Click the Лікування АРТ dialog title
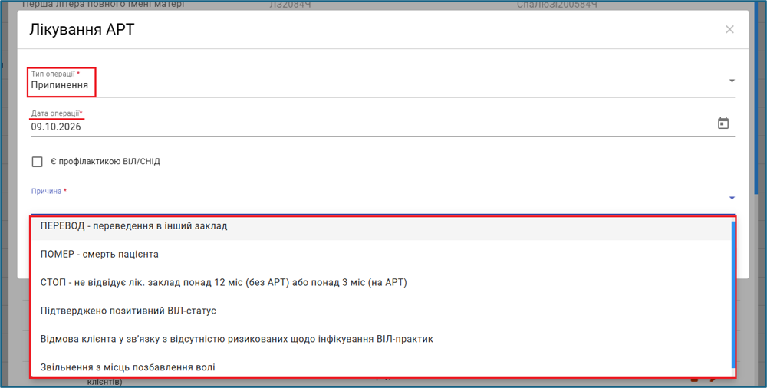The image size is (767, 388). point(82,29)
